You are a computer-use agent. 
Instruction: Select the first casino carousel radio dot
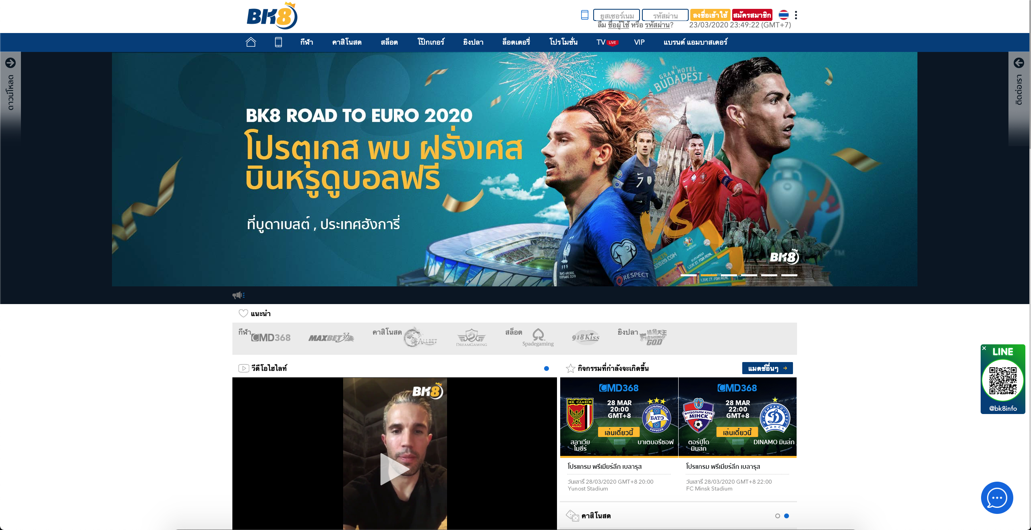pos(778,516)
